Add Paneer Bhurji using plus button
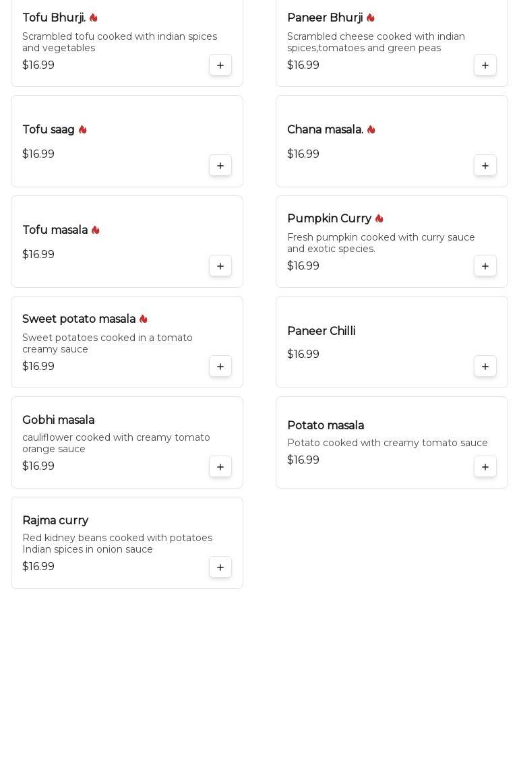This screenshot has height=775, width=519. point(485,65)
